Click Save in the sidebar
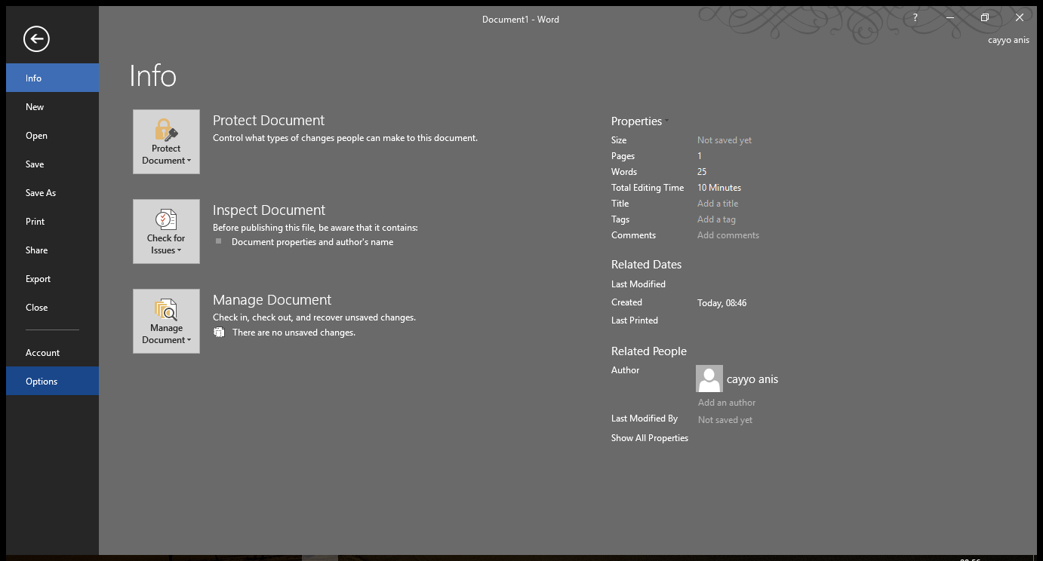Viewport: 1043px width, 561px height. (52, 164)
